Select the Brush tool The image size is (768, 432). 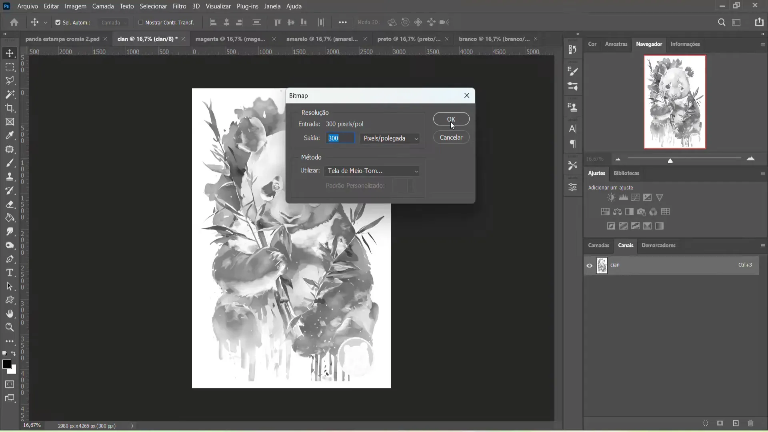[10, 163]
